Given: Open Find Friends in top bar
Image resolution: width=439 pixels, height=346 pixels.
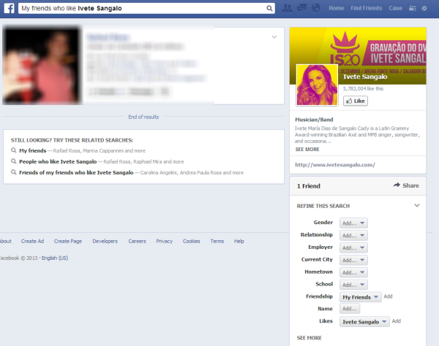Looking at the screenshot, I should 365,8.
